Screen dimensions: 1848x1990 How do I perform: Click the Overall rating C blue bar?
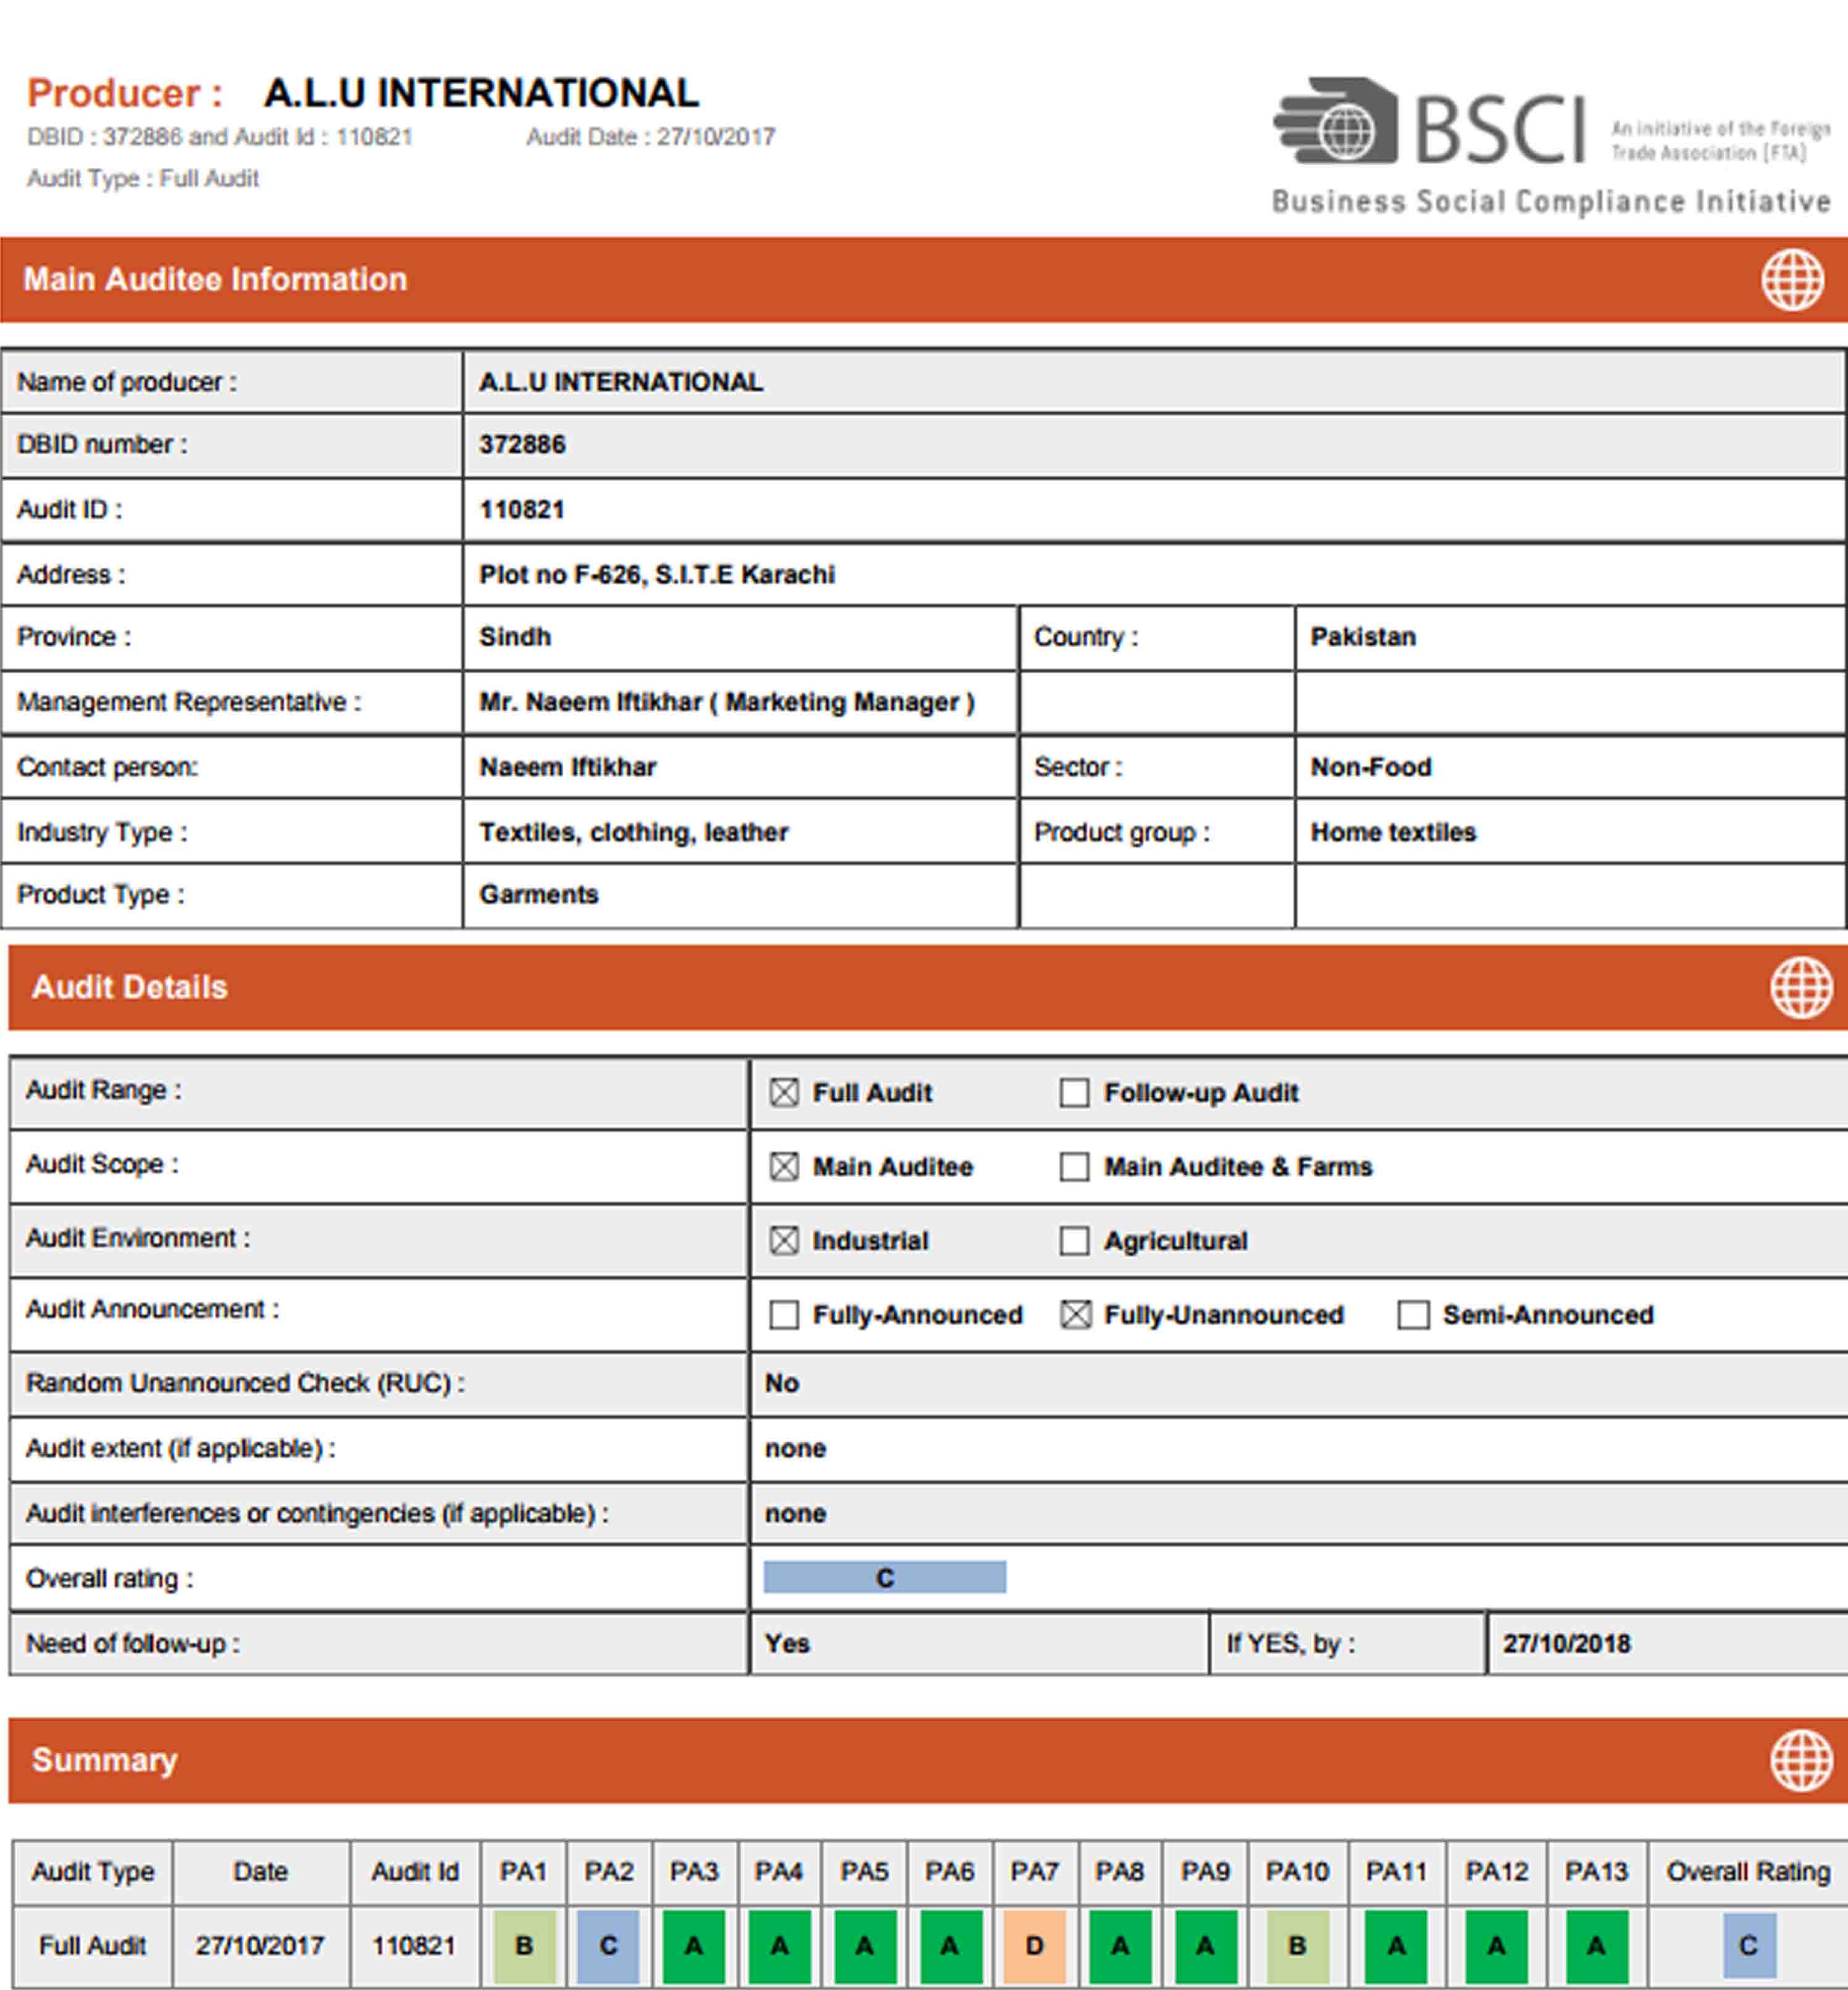[885, 1577]
